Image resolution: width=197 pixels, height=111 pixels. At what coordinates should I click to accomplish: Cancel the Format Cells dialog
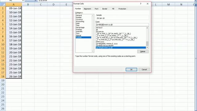(x=144, y=69)
